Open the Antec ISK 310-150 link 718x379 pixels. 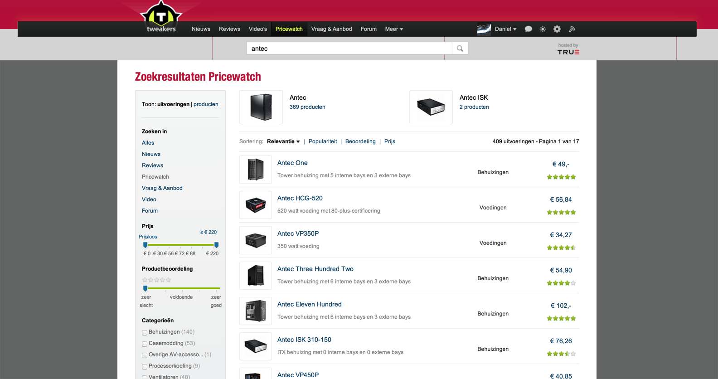click(x=304, y=340)
